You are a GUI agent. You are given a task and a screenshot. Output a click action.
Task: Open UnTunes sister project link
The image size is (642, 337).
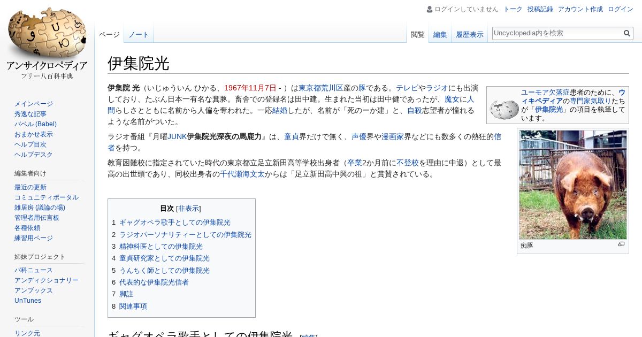tap(28, 301)
